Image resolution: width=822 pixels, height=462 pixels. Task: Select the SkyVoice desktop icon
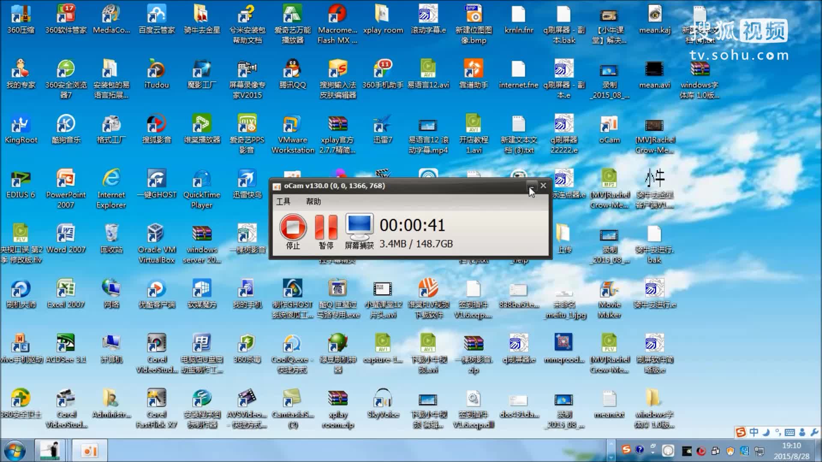(x=383, y=403)
